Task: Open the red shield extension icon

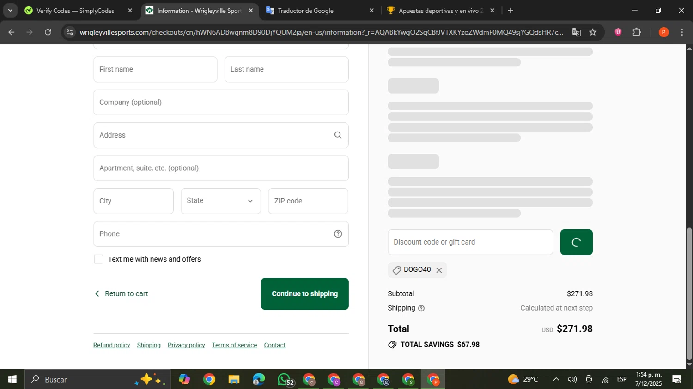Action: (x=618, y=32)
